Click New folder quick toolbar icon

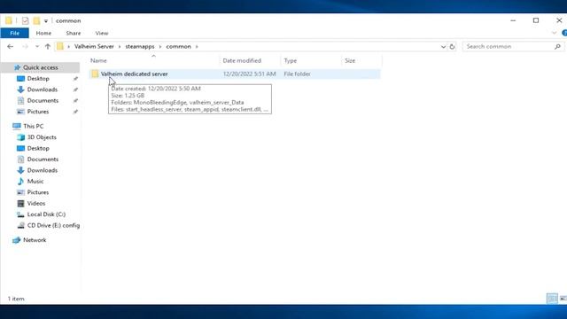click(36, 20)
